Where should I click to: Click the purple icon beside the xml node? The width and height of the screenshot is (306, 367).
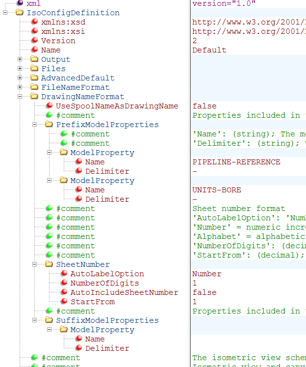(20, 3)
